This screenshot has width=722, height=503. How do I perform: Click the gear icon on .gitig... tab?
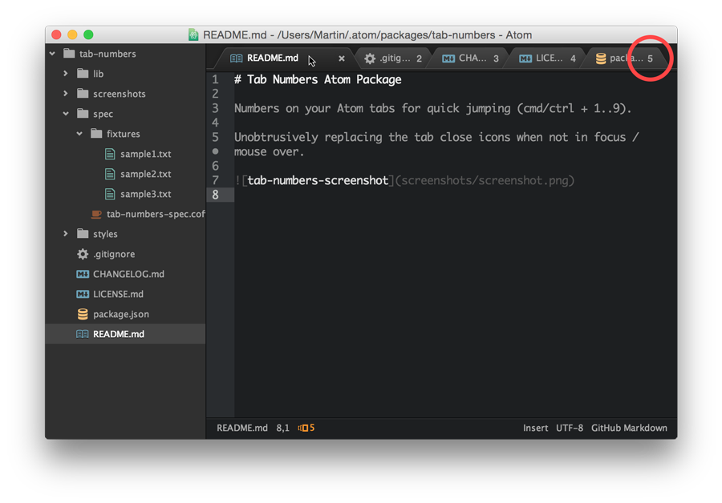click(370, 58)
